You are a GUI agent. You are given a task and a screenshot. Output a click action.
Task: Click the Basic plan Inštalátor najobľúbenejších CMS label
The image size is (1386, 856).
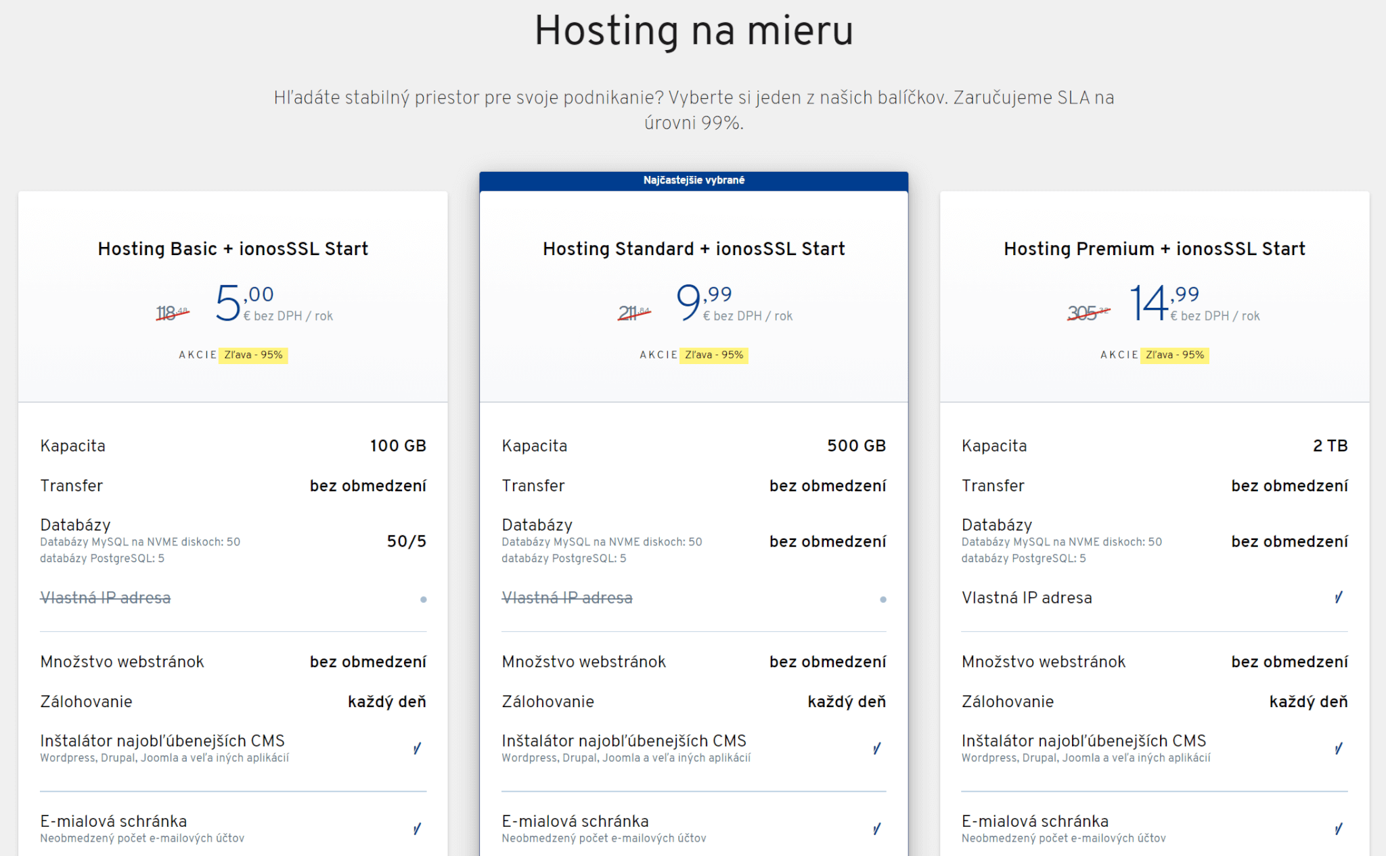(162, 741)
